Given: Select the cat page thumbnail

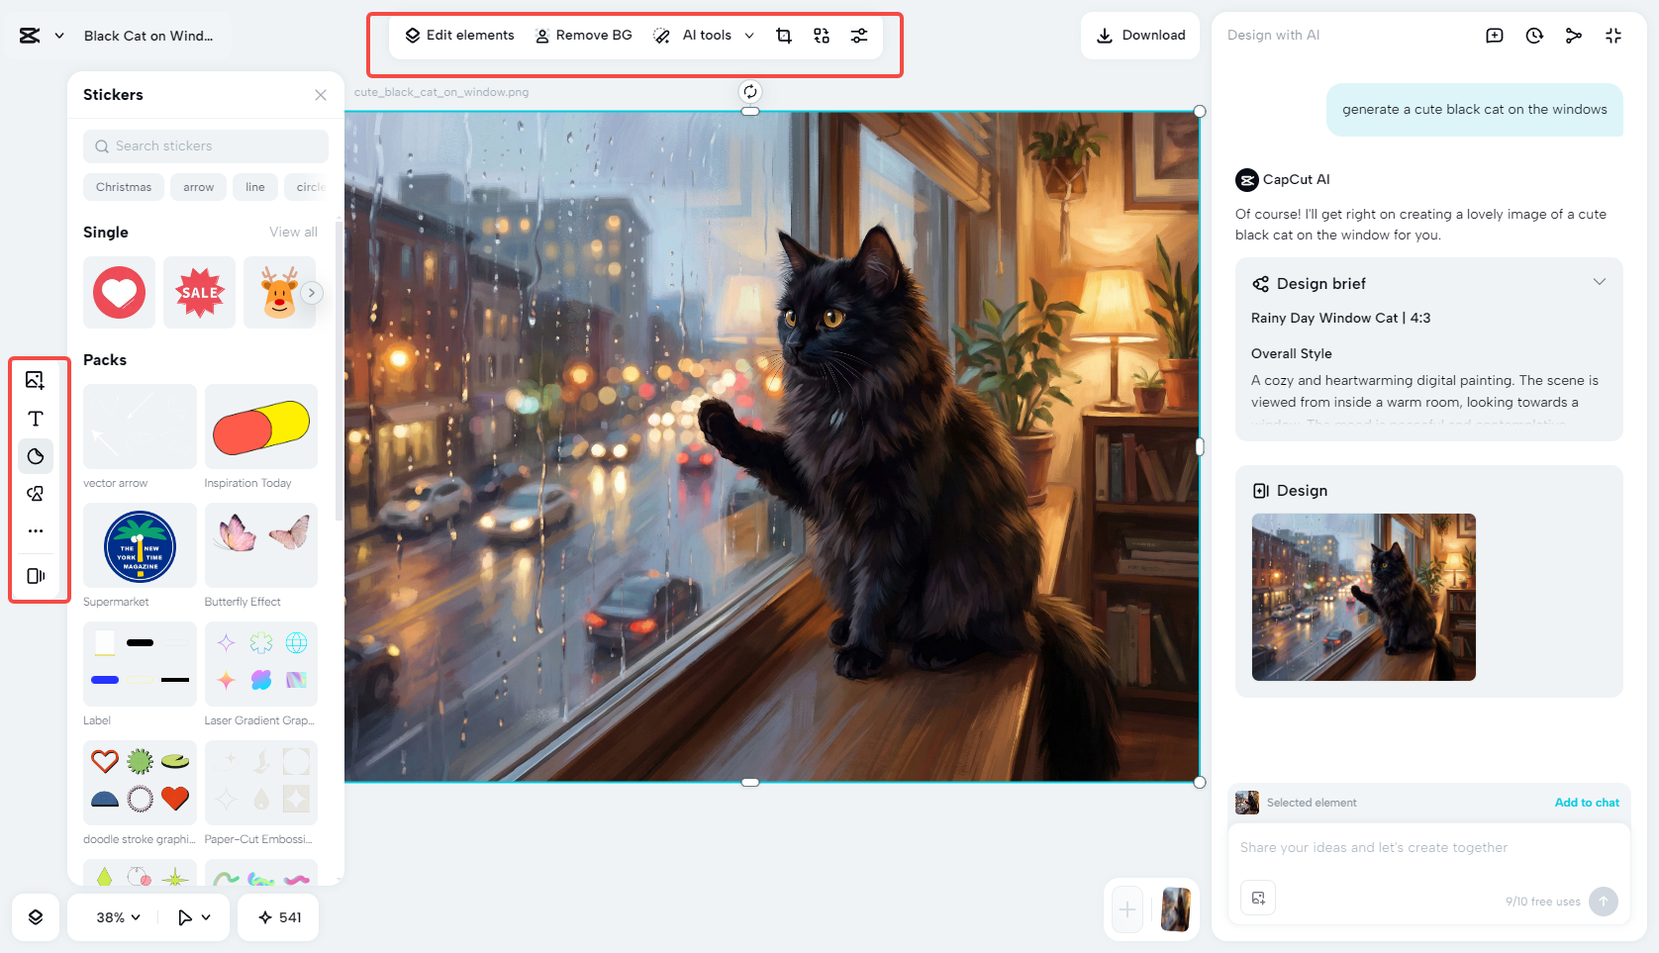Looking at the screenshot, I should coord(1176,909).
